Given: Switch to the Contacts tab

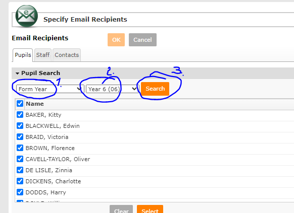Looking at the screenshot, I should [x=67, y=55].
